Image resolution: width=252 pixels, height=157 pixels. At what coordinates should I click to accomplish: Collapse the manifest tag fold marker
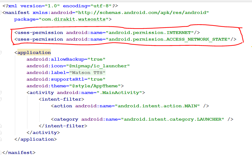pyautogui.click(x=1, y=13)
